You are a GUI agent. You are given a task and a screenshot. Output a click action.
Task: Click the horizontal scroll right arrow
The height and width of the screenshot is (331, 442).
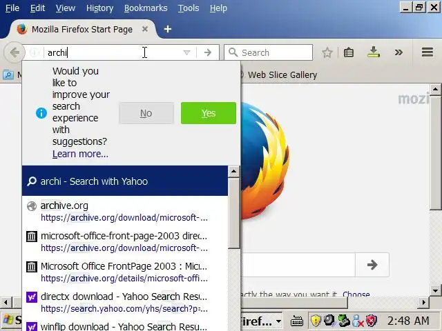coord(423,303)
